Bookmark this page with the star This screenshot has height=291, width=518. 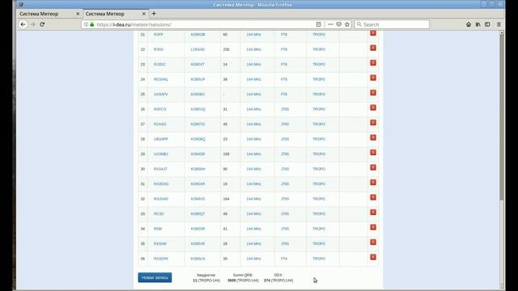(x=347, y=24)
